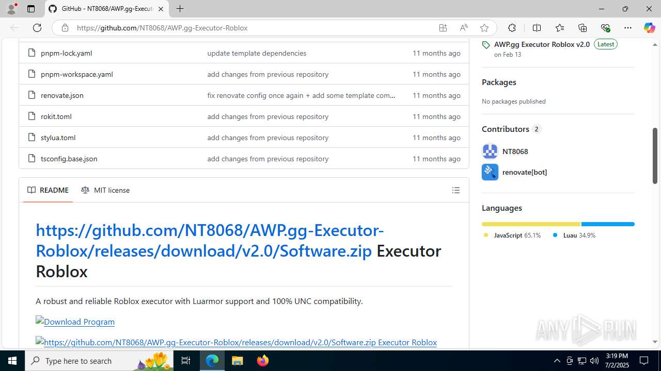This screenshot has height=371, width=661.
Task: Click file icon next to rokit.toml
Action: 32,116
